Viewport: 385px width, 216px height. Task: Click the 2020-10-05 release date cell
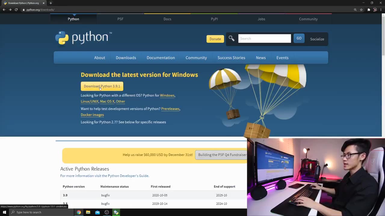click(160, 195)
